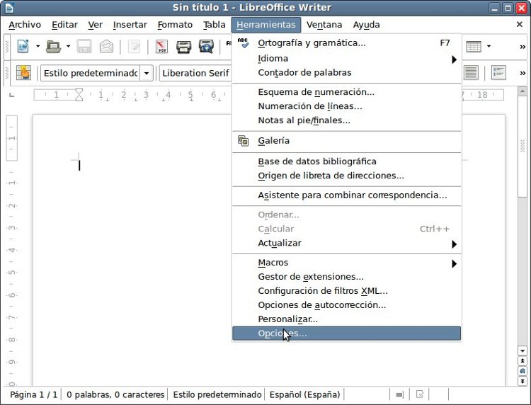Open the Editar menu

(x=64, y=25)
